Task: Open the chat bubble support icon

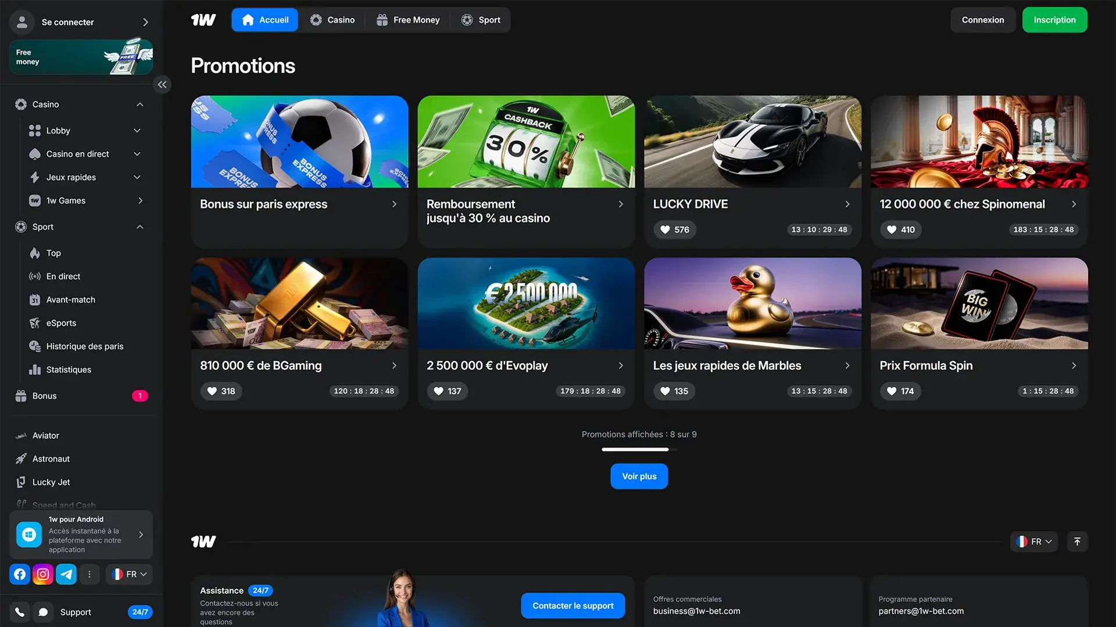Action: click(x=43, y=612)
